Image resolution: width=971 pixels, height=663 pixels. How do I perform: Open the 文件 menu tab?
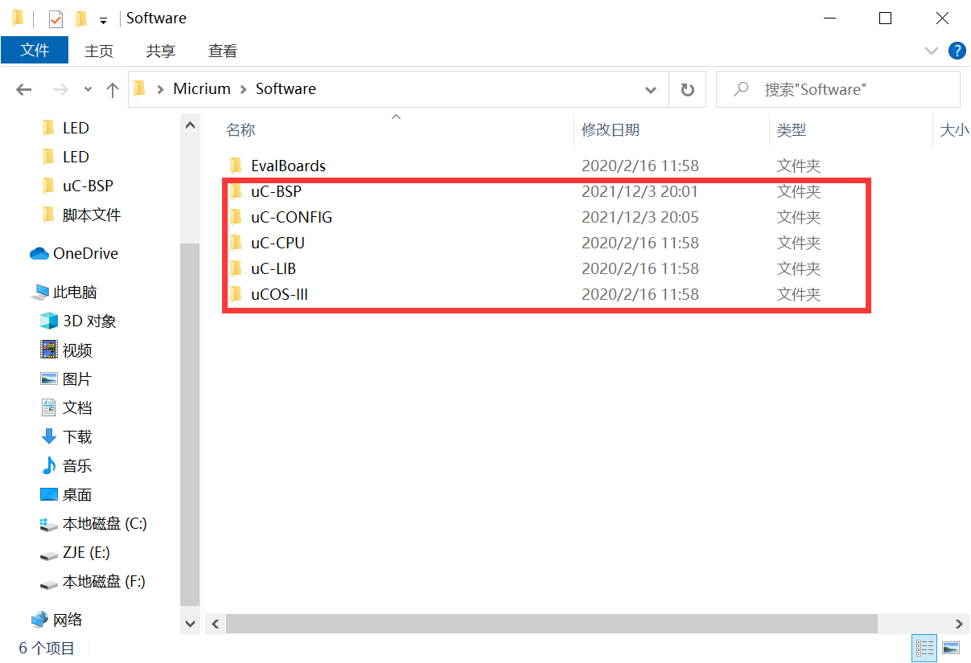click(35, 51)
